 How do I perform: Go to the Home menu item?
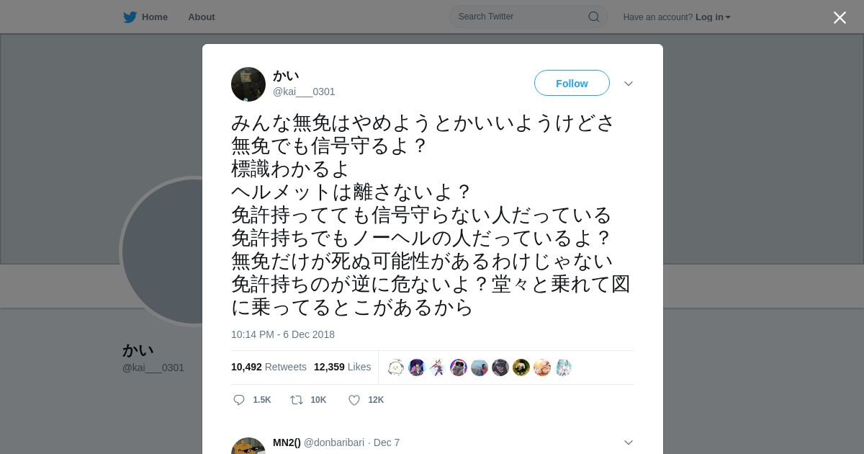(155, 17)
